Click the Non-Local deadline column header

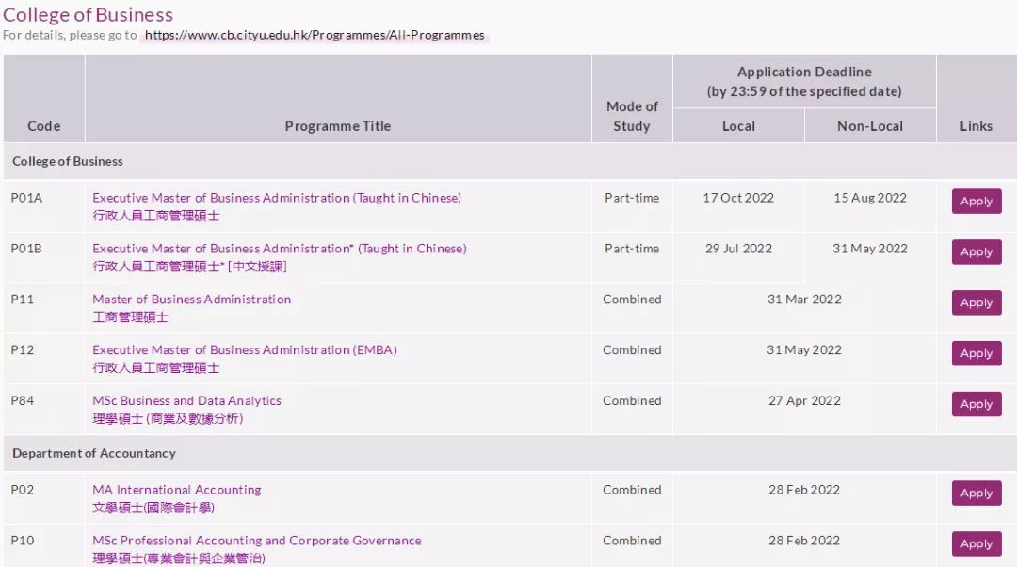(870, 126)
